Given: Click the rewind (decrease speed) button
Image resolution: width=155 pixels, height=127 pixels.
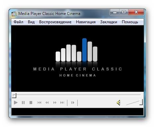Looking at the screenshot, I should pos(47,103).
